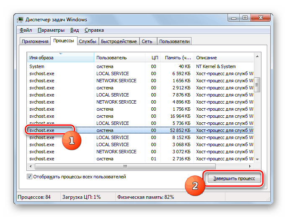Screen dimensions: 287x218
Task: Click the Завершить процесс button
Action: [x=234, y=178]
